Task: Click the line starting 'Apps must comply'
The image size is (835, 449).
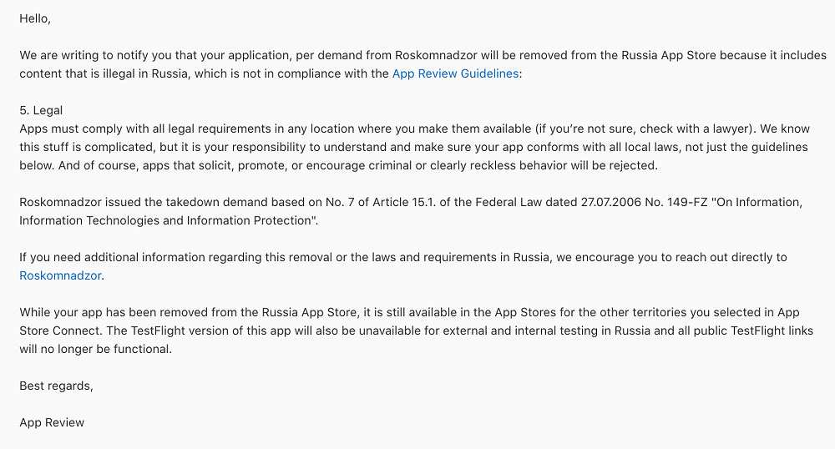Action: click(415, 129)
